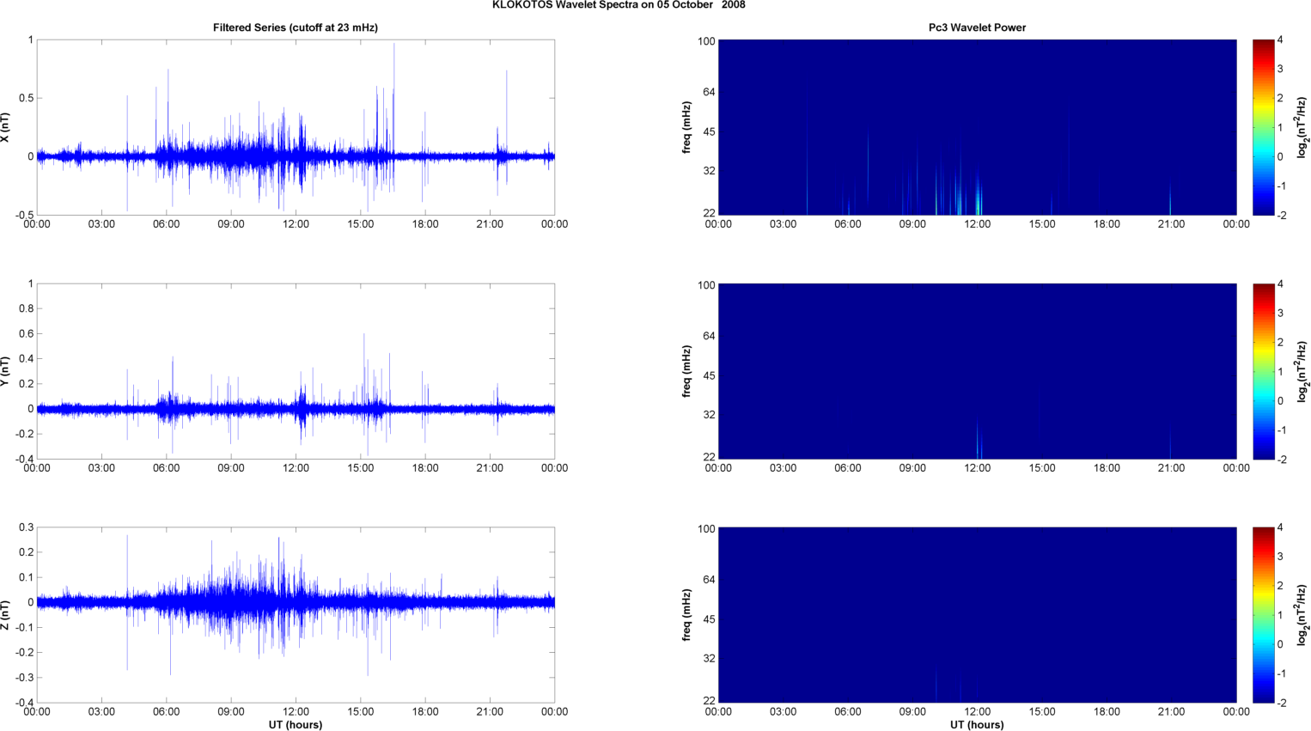This screenshot has width=1311, height=731.
Task: Click the X component wavelet power spectrogram
Action: 977,127
